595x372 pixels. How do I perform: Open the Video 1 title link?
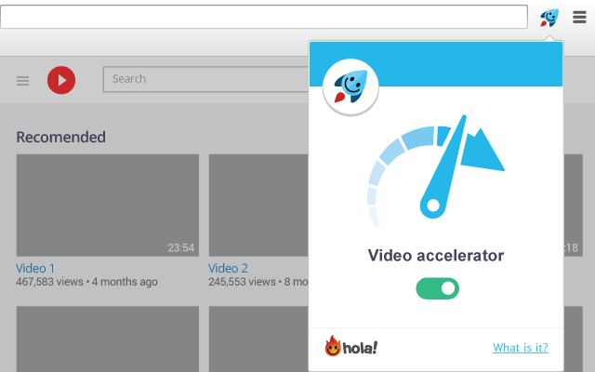click(x=35, y=269)
